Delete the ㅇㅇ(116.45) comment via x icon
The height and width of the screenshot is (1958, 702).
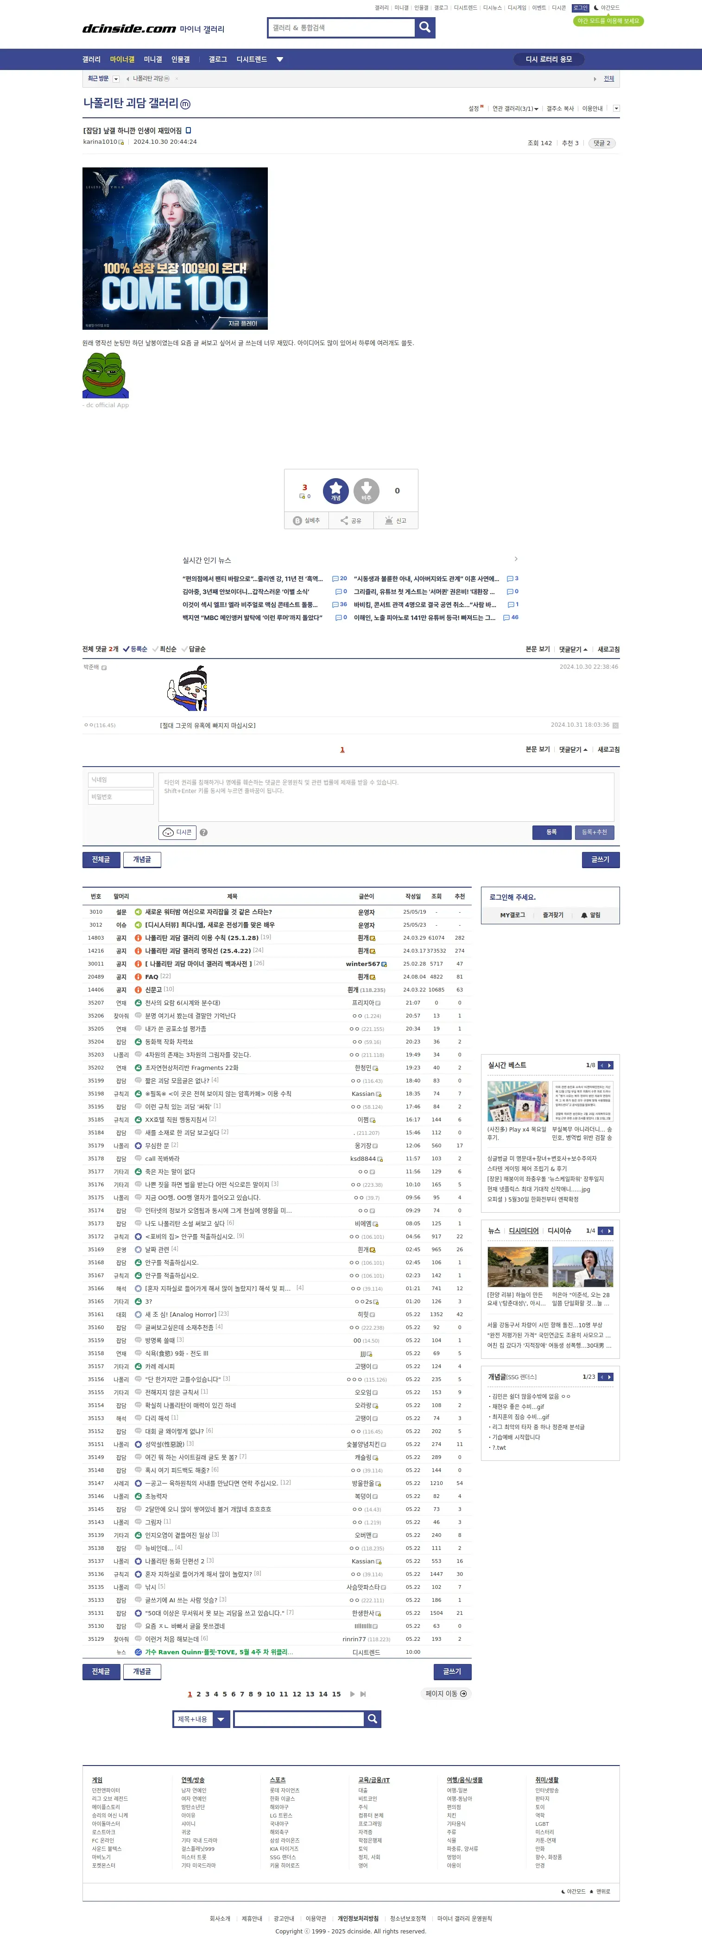(x=615, y=725)
